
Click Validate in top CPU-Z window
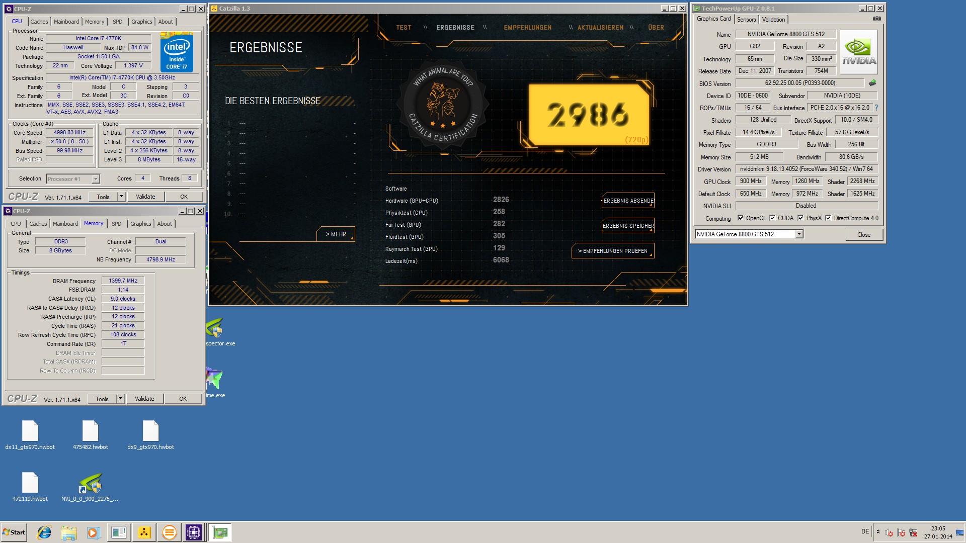145,197
